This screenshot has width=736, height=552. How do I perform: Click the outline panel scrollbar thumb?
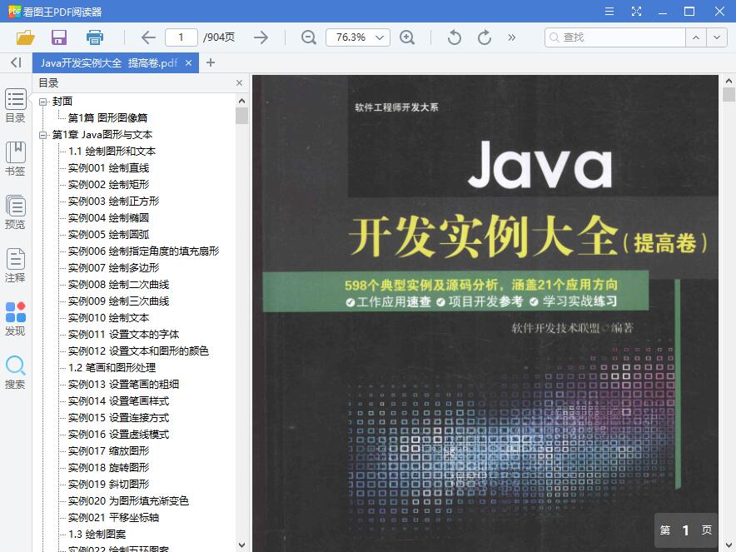coord(241,116)
